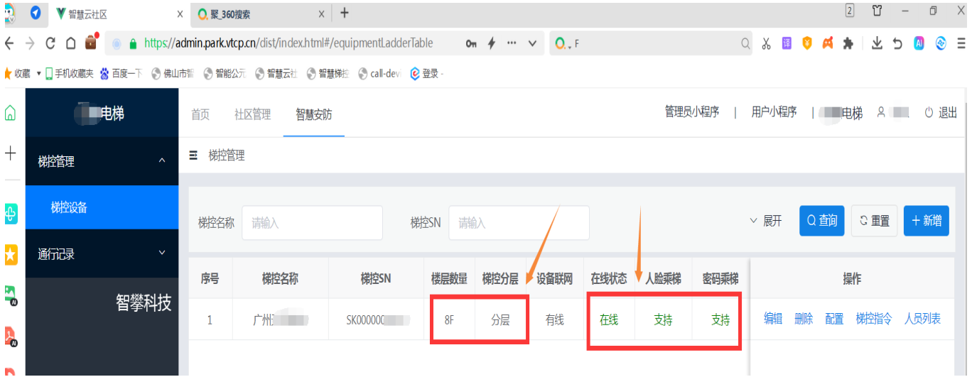Go to 首页 top tab
This screenshot has width=972, height=377.
[x=200, y=114]
